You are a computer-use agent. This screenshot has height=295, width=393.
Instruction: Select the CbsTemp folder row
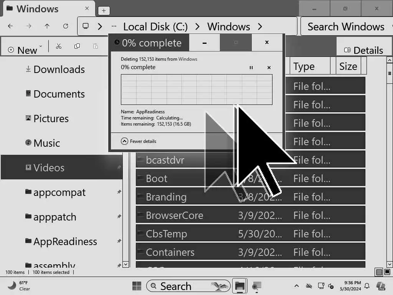click(250, 234)
